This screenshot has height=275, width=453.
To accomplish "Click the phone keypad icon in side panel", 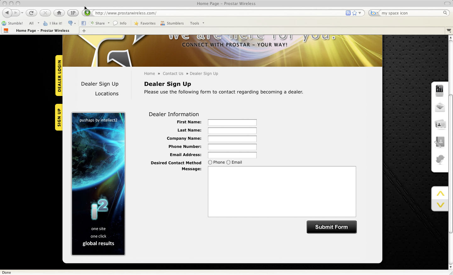I will click(439, 91).
